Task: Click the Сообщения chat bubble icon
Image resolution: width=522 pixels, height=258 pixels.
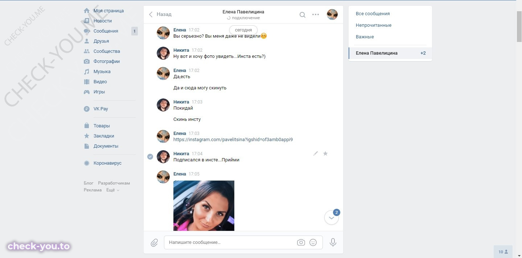Action: pyautogui.click(x=87, y=31)
